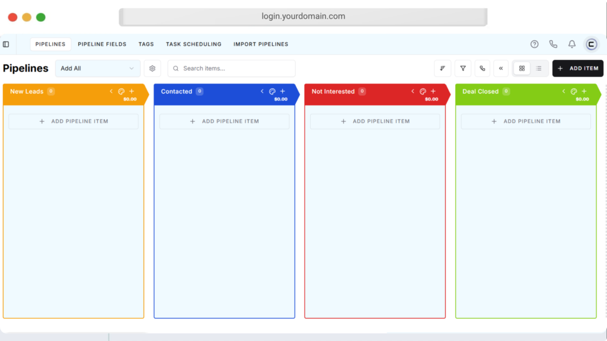Collapse the Not Interested column chevron
The image size is (607, 341).
click(413, 92)
